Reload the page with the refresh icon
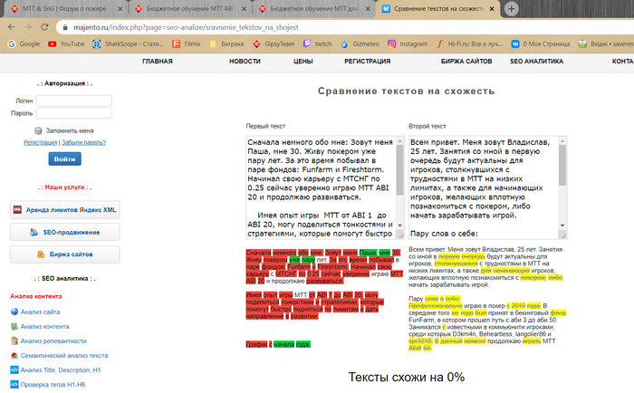The width and height of the screenshot is (634, 393). pyautogui.click(x=44, y=27)
